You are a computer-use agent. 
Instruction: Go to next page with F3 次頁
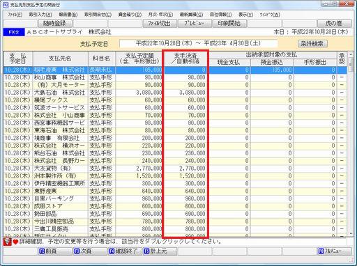[90, 251]
